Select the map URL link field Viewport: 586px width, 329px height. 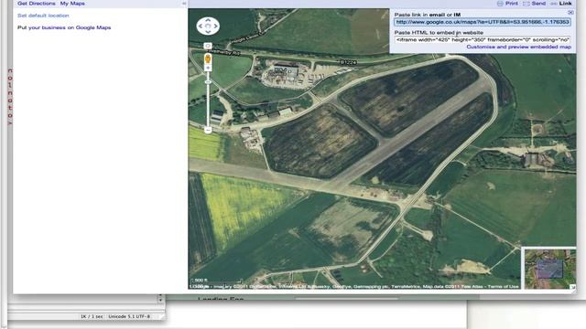[483, 22]
